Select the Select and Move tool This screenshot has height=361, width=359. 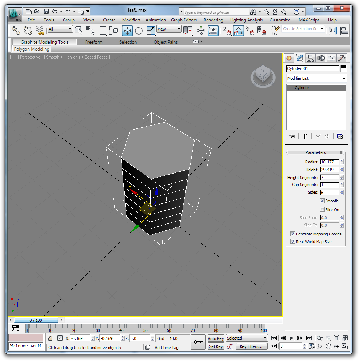coord(127,31)
